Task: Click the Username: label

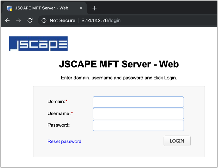Action: pyautogui.click(x=59, y=113)
